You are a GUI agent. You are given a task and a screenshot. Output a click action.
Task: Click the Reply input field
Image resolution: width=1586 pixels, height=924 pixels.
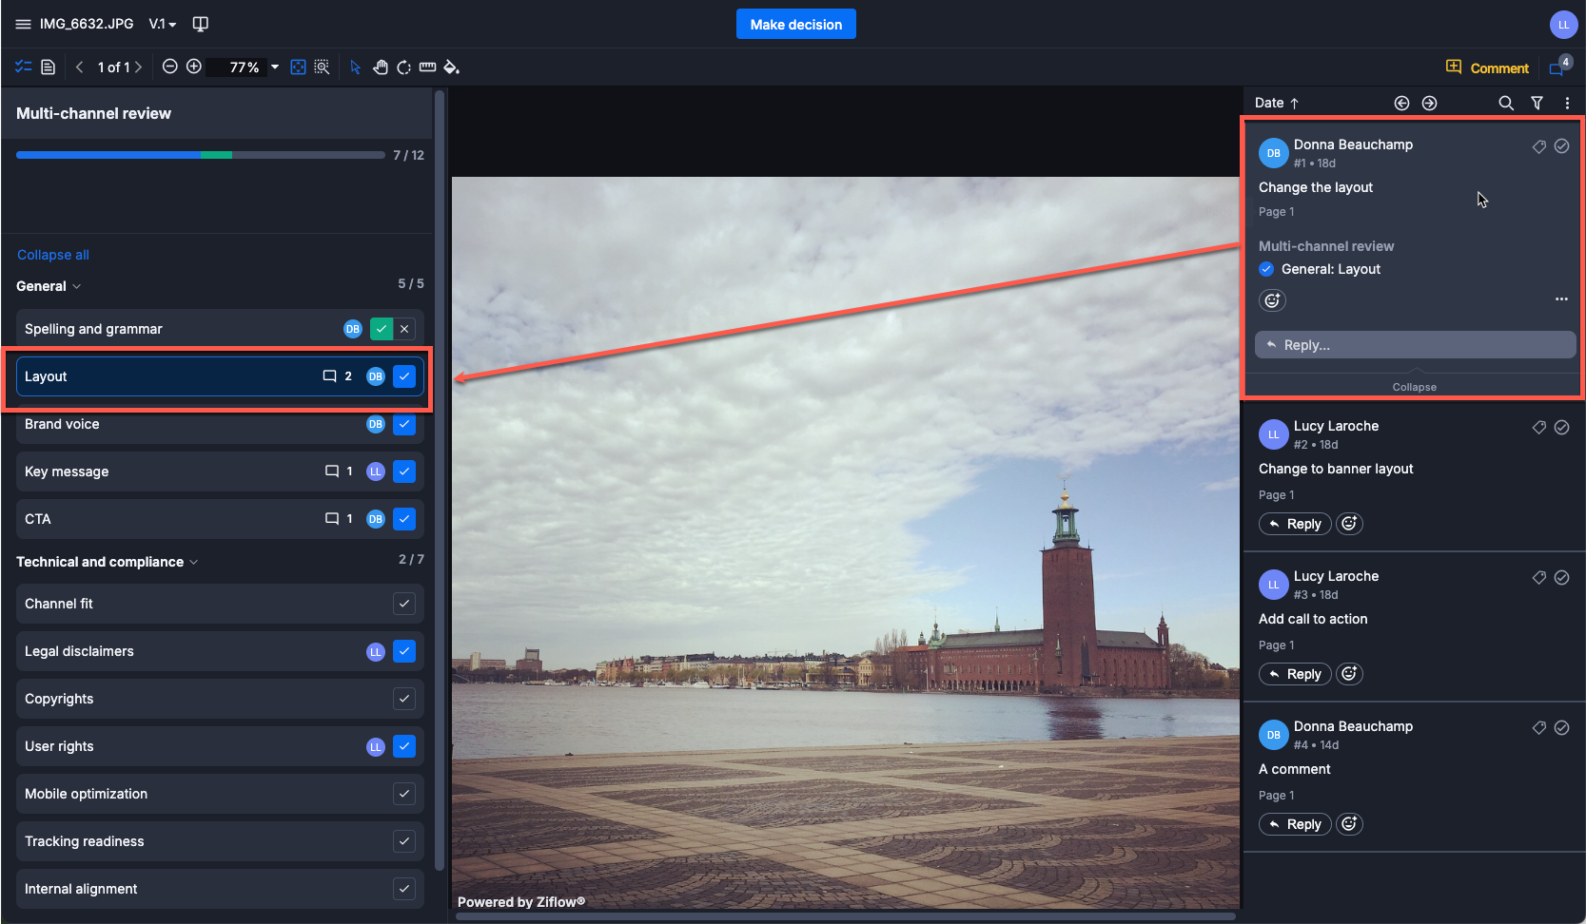[x=1415, y=345]
